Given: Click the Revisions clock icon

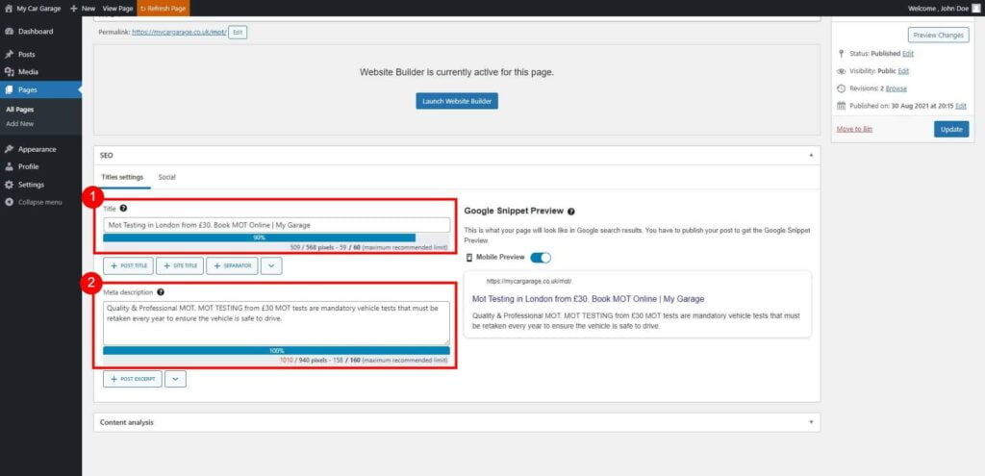Looking at the screenshot, I should pyautogui.click(x=841, y=88).
